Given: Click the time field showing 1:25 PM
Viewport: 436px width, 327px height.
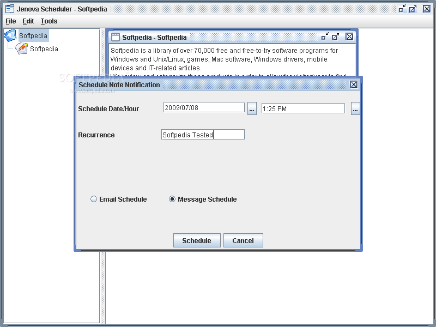Looking at the screenshot, I should 303,108.
